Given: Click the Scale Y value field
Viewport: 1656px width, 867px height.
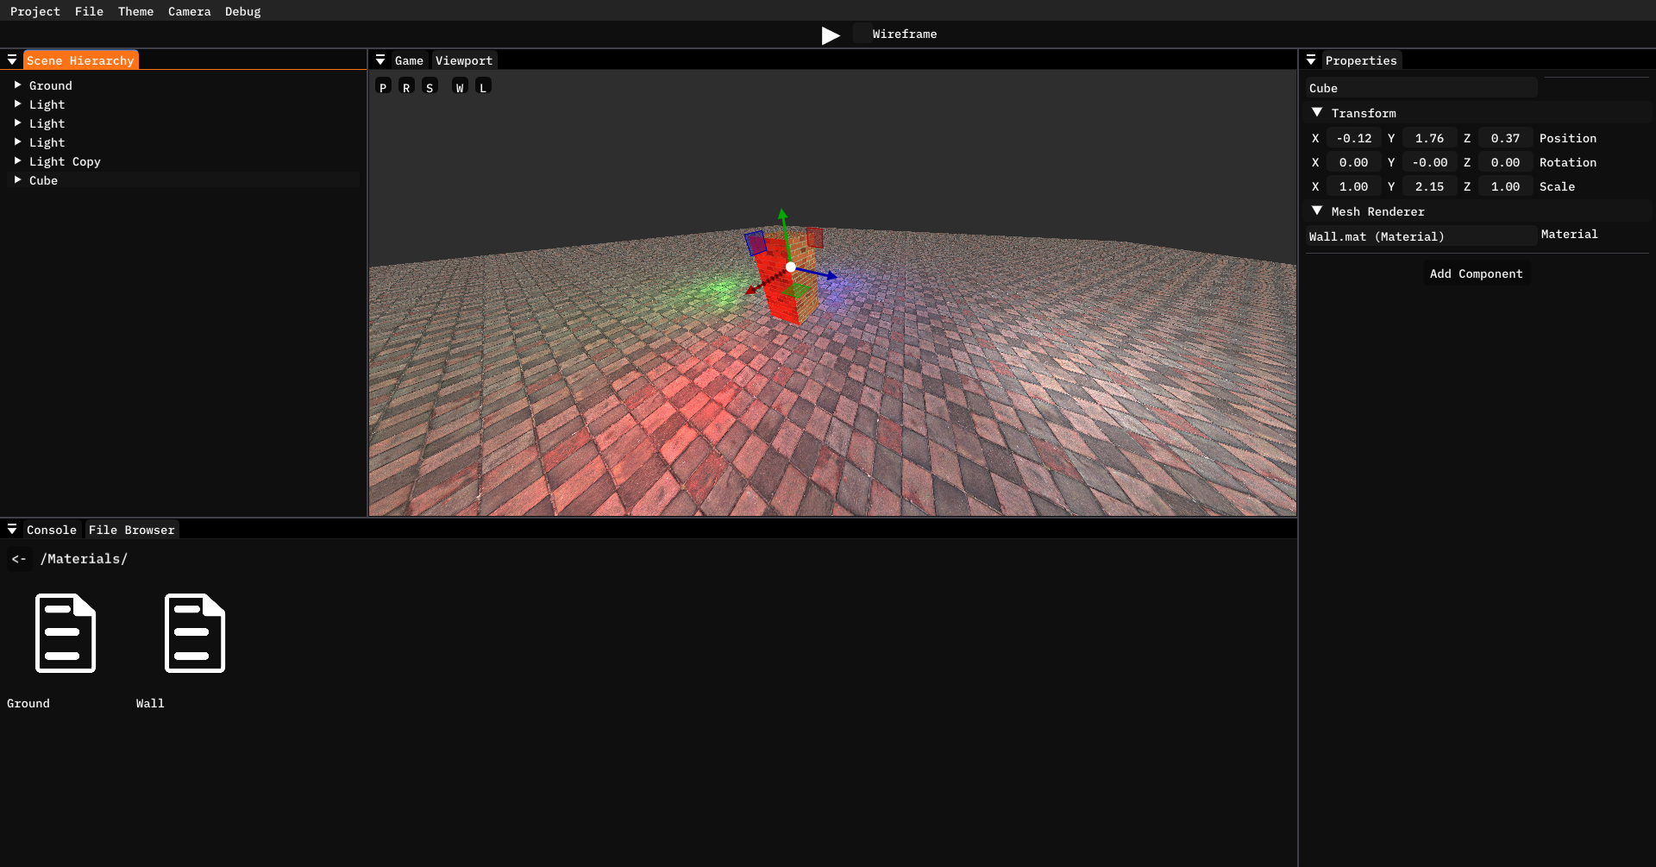Looking at the screenshot, I should point(1429,186).
